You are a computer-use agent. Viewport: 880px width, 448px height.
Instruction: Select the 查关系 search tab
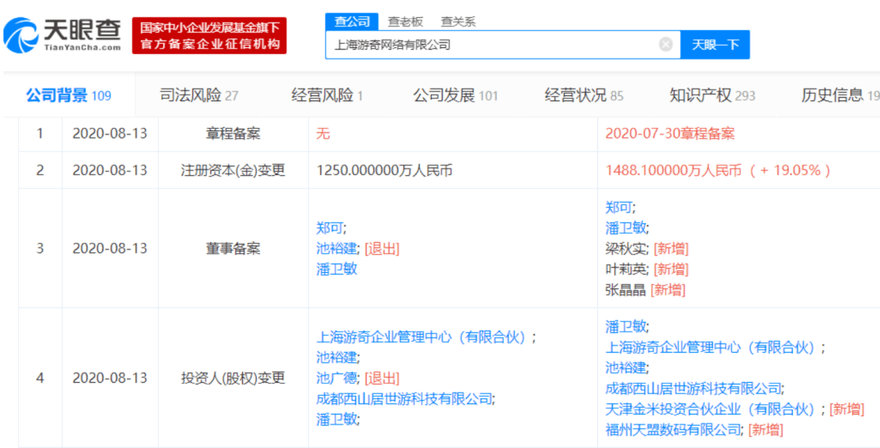(x=458, y=22)
